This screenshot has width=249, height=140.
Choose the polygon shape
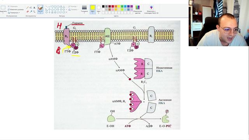(61, 7)
